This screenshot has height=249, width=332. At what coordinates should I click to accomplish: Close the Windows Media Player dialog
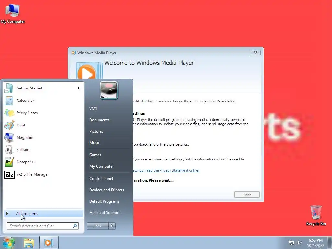[255, 53]
